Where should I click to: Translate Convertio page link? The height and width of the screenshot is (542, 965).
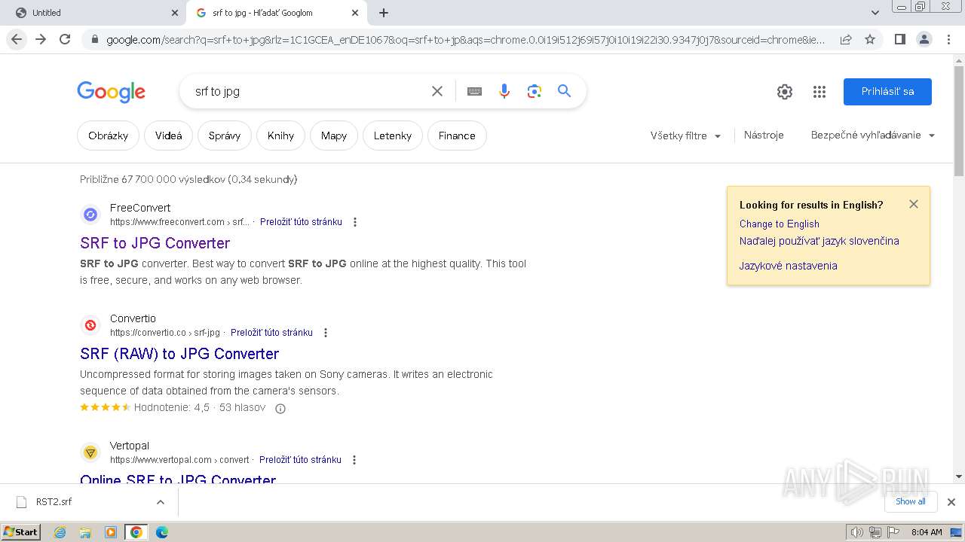(271, 333)
